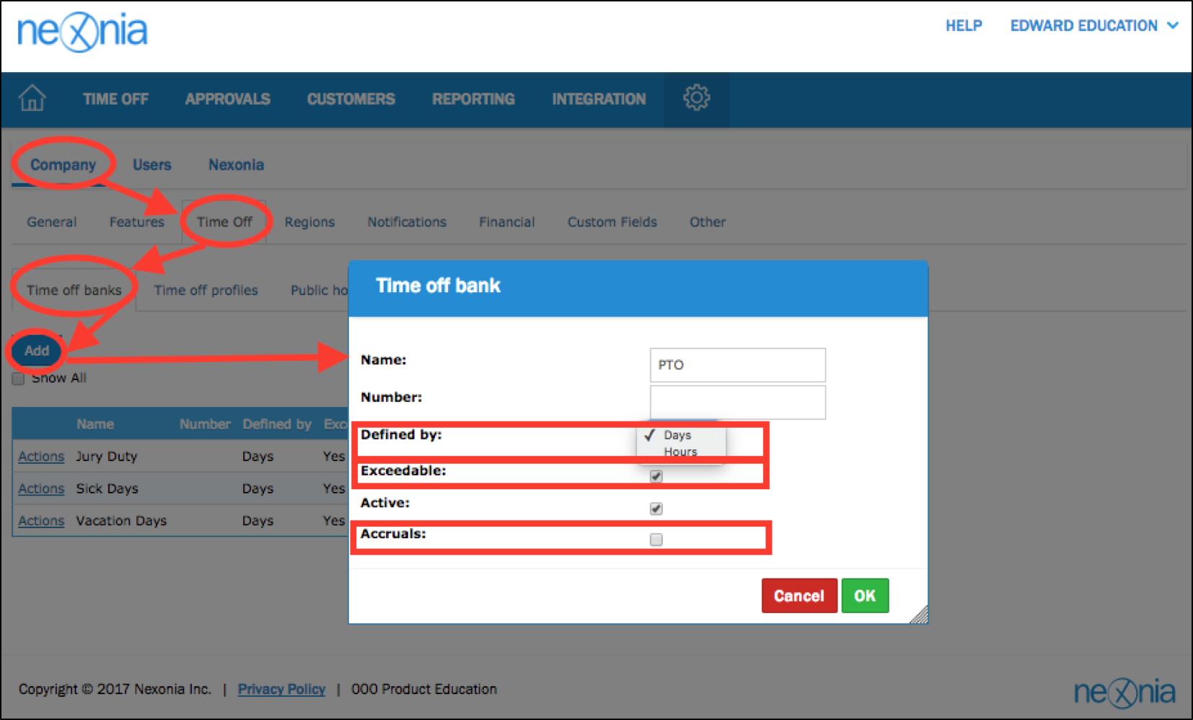This screenshot has width=1193, height=720.
Task: Select Hours in Defined by dropdown
Action: click(x=680, y=452)
